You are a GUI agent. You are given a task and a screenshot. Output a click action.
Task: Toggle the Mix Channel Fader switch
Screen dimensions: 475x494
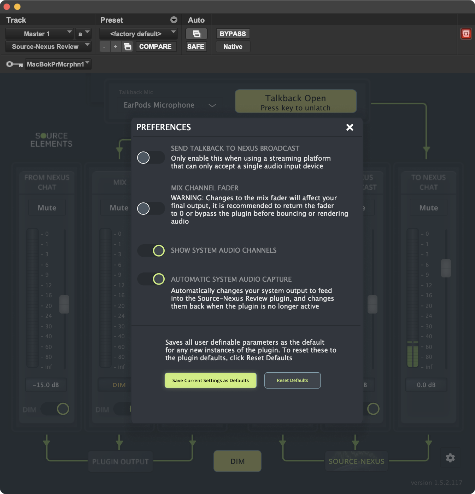pos(151,208)
